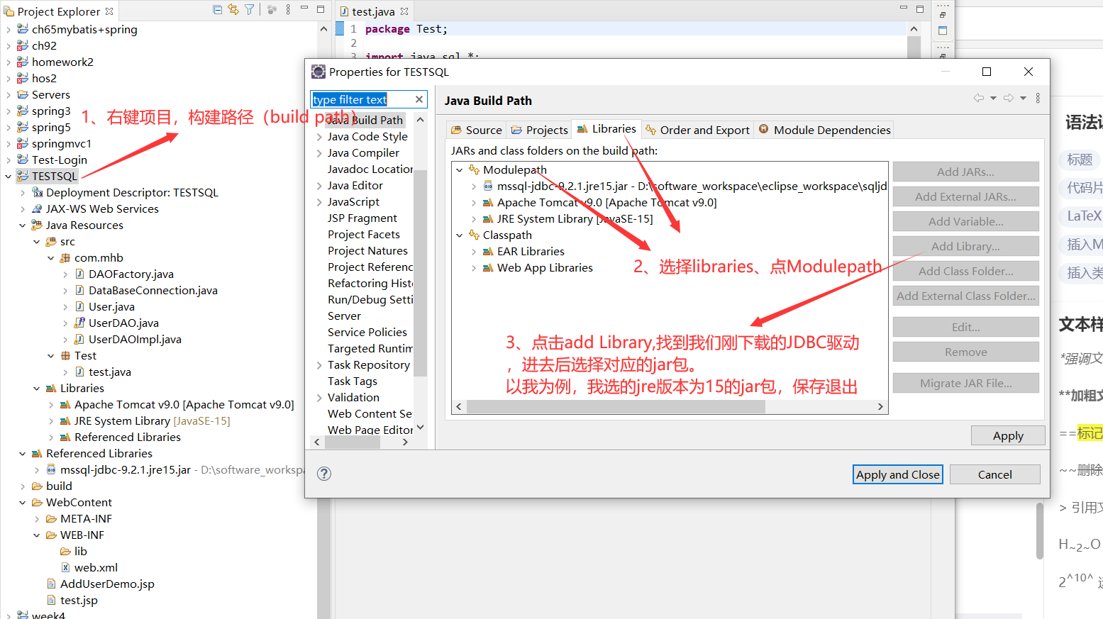Select the Servers project in Project Explorer
1103x619 pixels.
(x=50, y=95)
